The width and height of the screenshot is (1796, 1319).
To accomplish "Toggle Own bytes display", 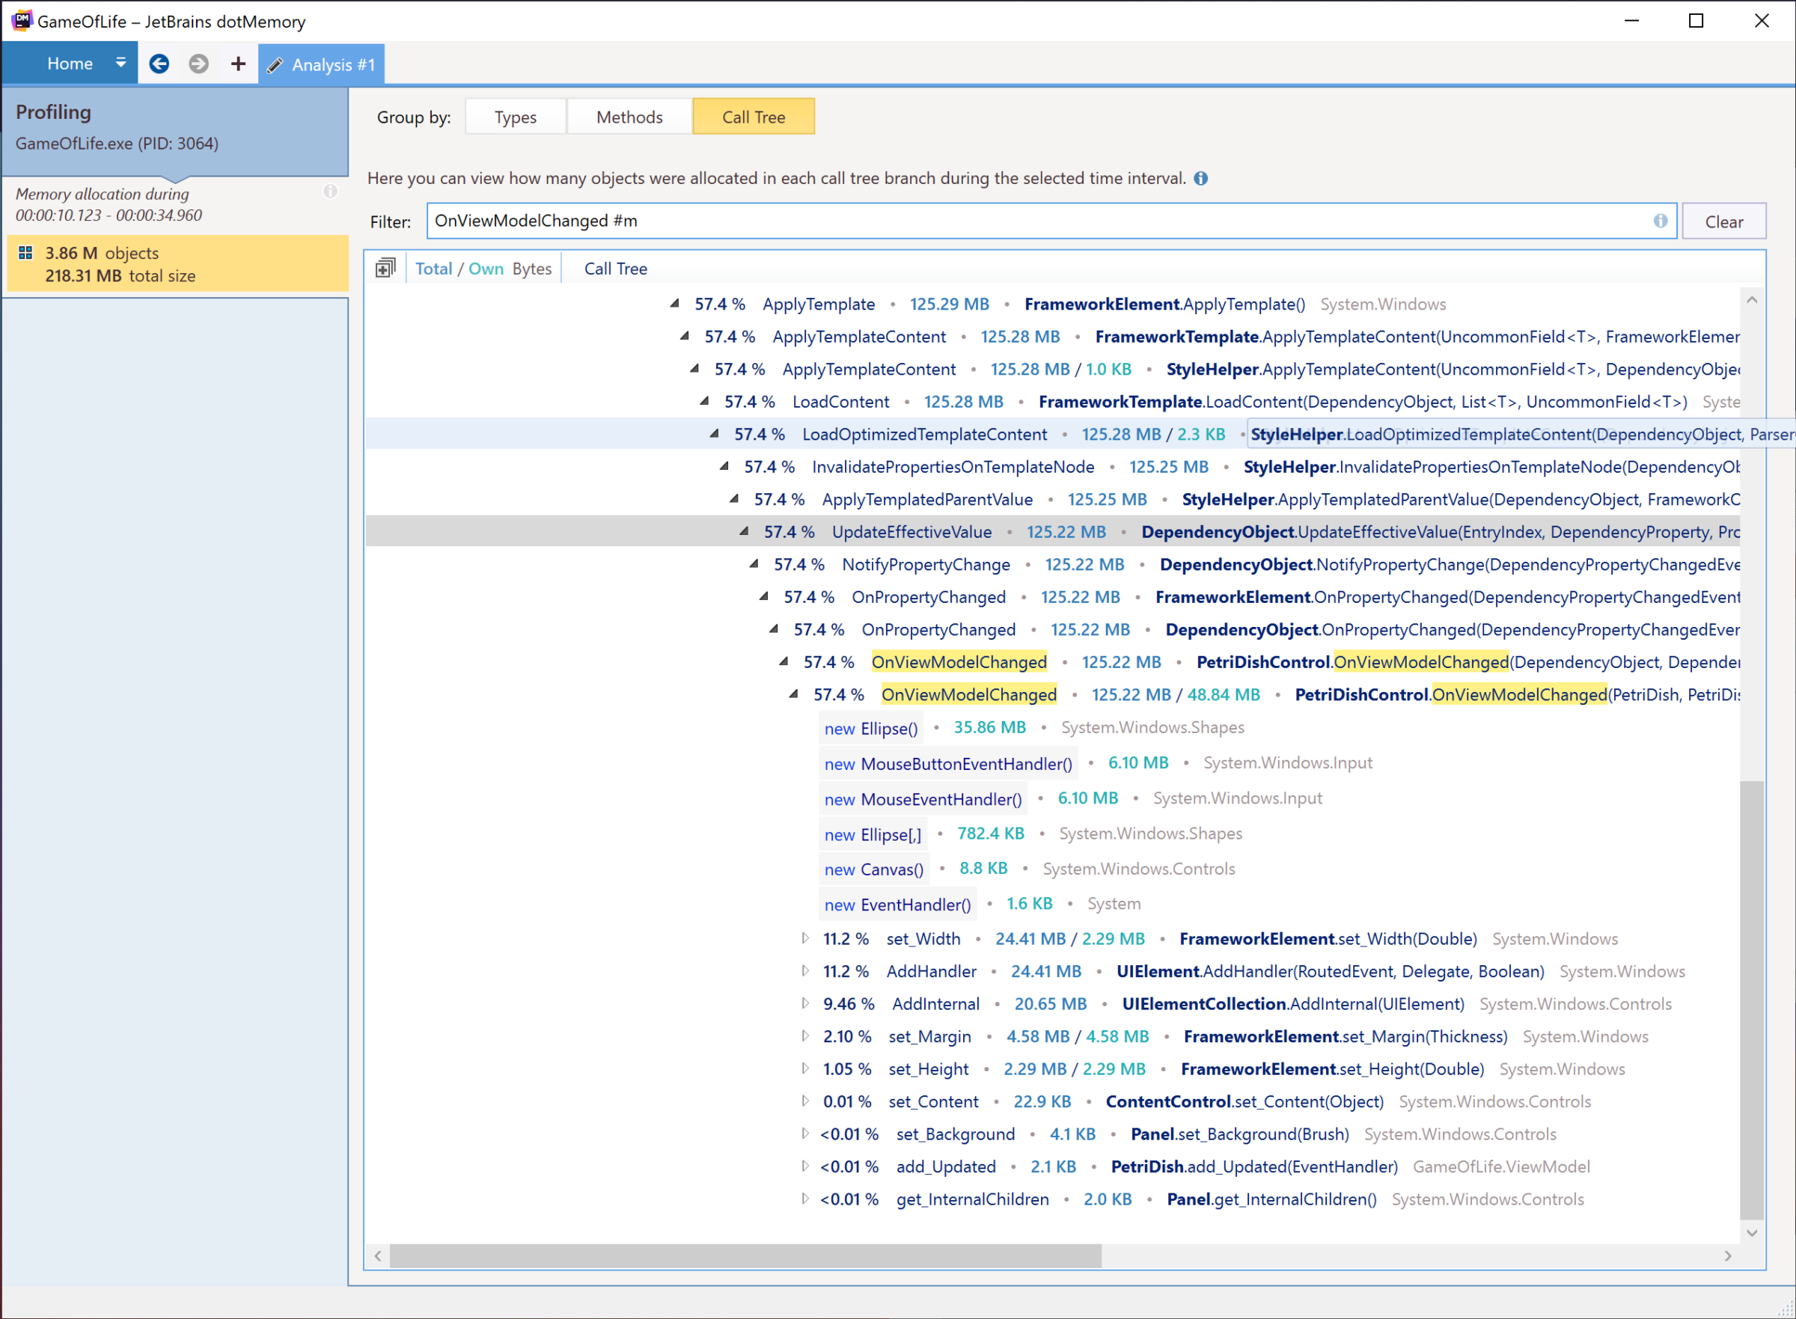I will 486,269.
